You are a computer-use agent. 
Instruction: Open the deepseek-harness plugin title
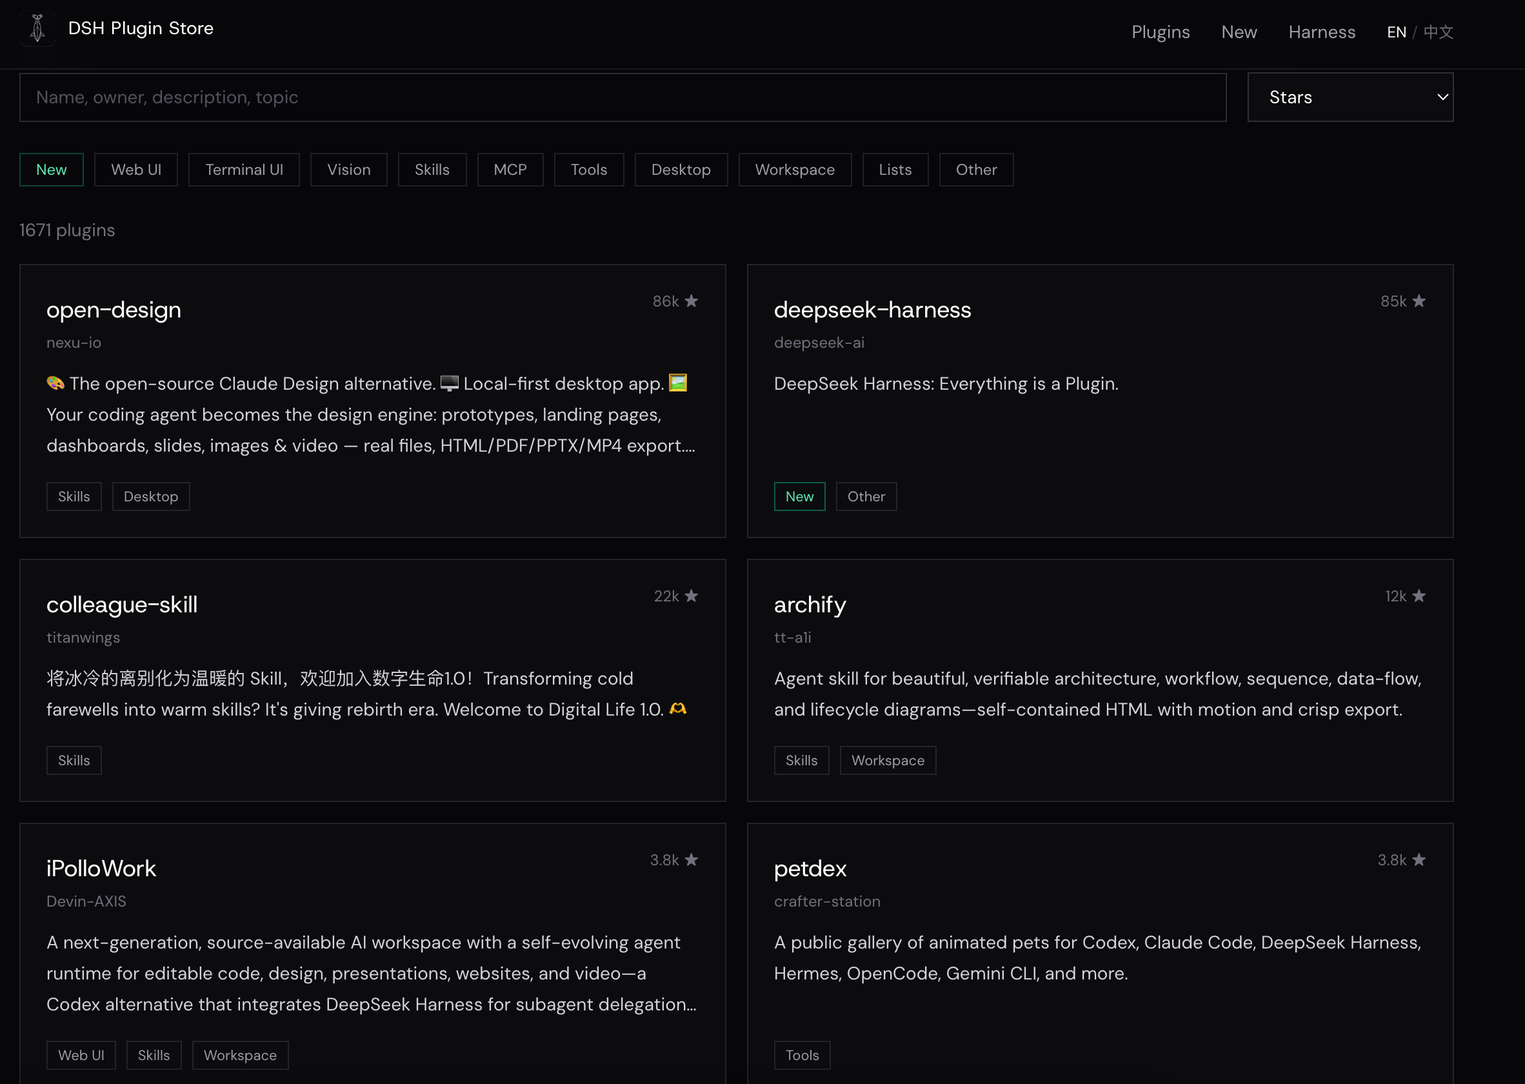point(872,310)
